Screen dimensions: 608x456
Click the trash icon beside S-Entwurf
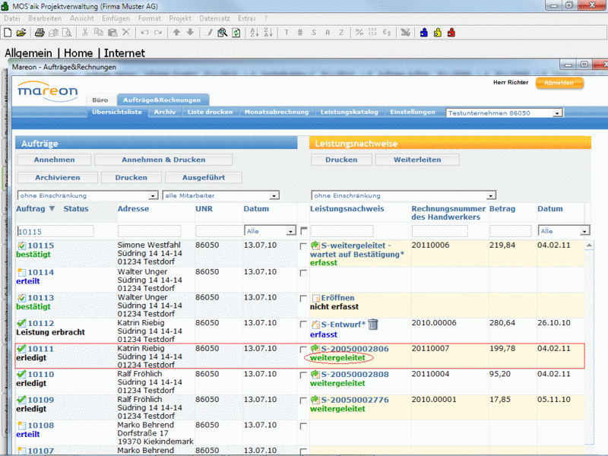373,325
